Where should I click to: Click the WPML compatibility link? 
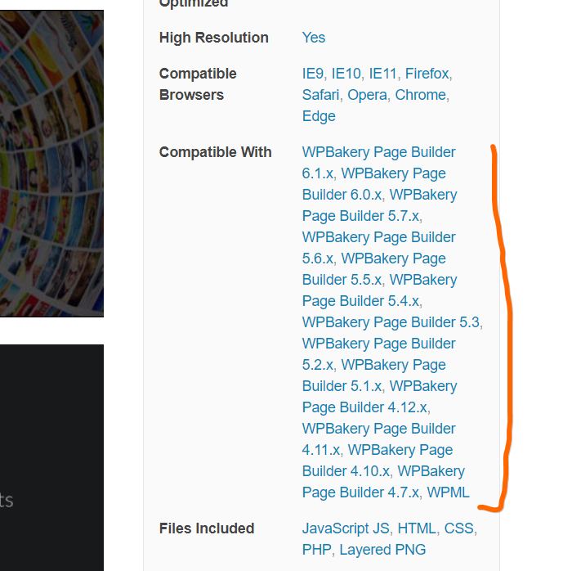(x=448, y=492)
